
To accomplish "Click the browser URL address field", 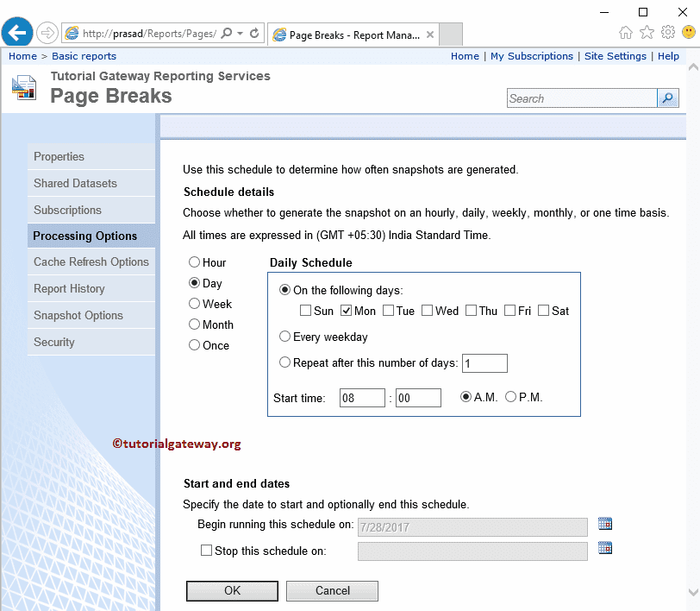I will [x=150, y=34].
